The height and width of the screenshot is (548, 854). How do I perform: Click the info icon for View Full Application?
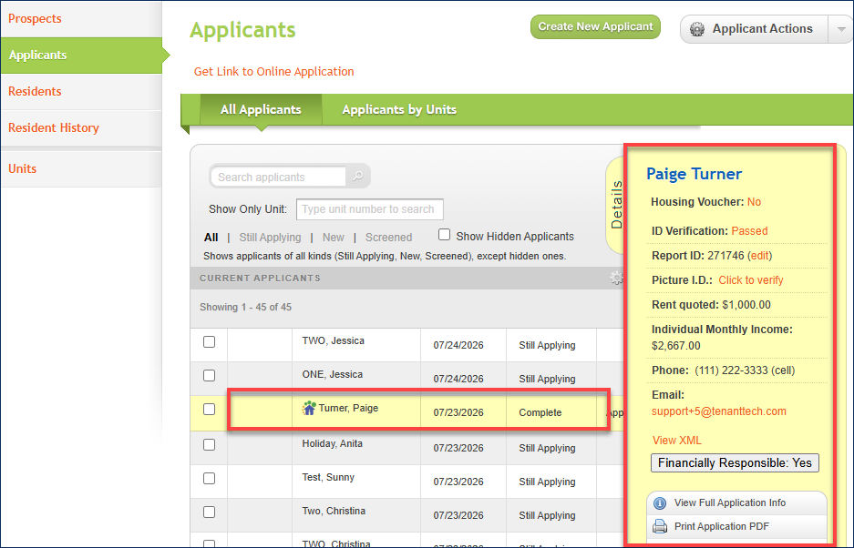pos(660,503)
